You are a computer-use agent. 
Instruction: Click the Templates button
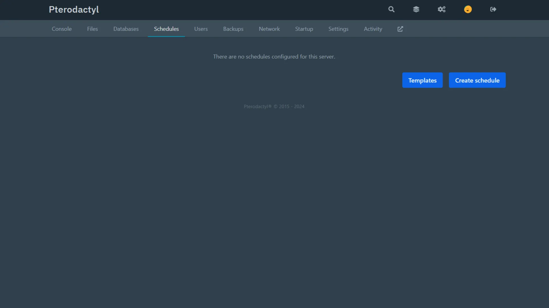point(422,80)
